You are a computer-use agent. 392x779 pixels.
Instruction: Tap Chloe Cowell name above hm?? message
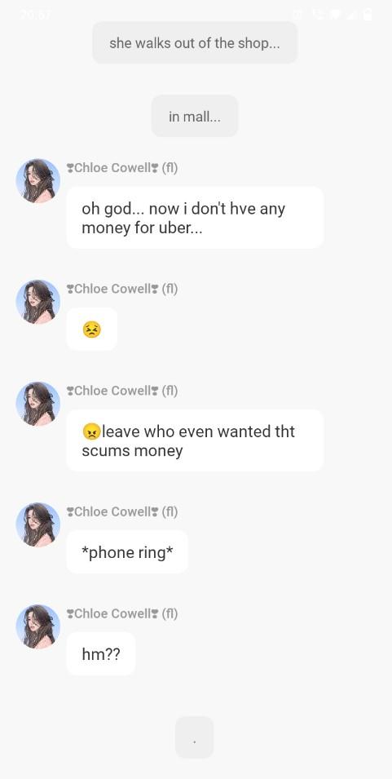tap(122, 613)
